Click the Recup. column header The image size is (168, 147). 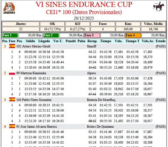pos(92,41)
